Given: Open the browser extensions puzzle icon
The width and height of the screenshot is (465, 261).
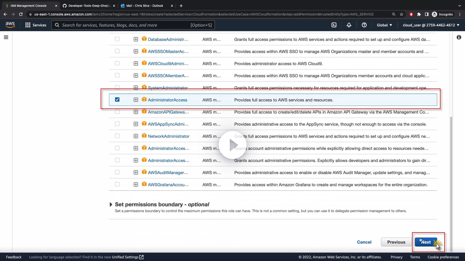Looking at the screenshot, I should coord(419,14).
